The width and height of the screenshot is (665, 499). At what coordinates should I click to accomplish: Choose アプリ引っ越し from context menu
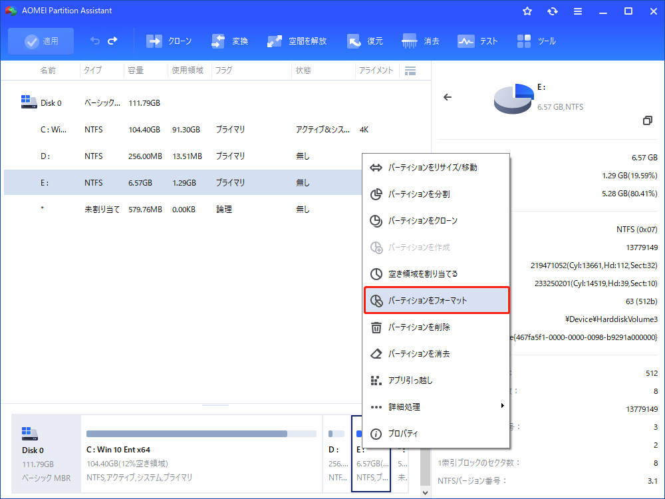pos(436,380)
